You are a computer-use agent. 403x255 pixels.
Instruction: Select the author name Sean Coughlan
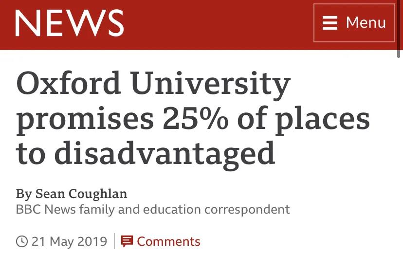(x=81, y=194)
